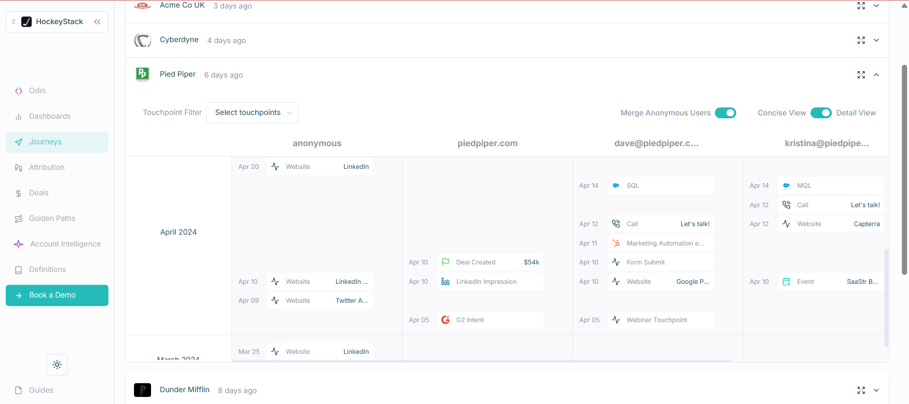Click dave's Apr 12 Call phone icon
The width and height of the screenshot is (909, 404).
click(616, 224)
